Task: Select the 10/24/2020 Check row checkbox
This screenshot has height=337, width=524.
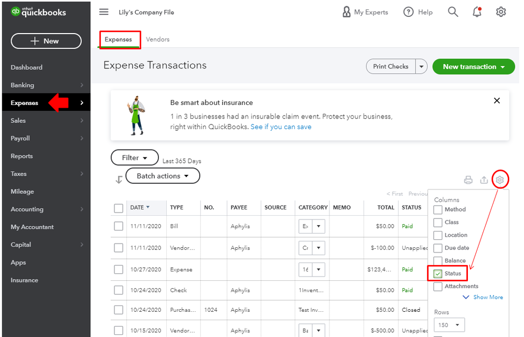Action: point(119,290)
